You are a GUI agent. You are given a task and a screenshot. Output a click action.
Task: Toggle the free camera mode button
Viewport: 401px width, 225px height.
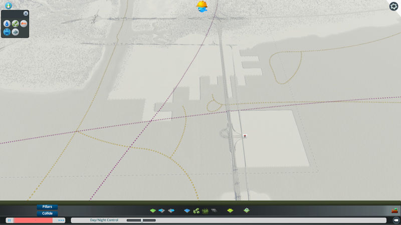pyautogui.click(x=395, y=220)
